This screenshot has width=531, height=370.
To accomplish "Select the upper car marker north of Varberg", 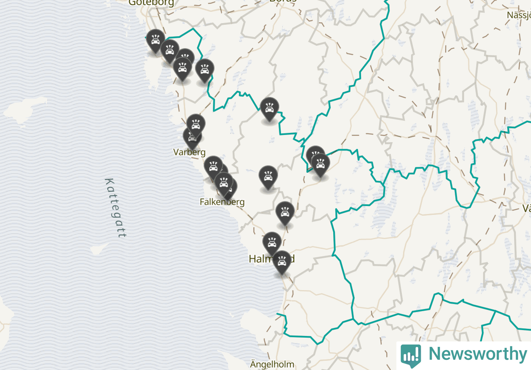I will coord(196,125).
